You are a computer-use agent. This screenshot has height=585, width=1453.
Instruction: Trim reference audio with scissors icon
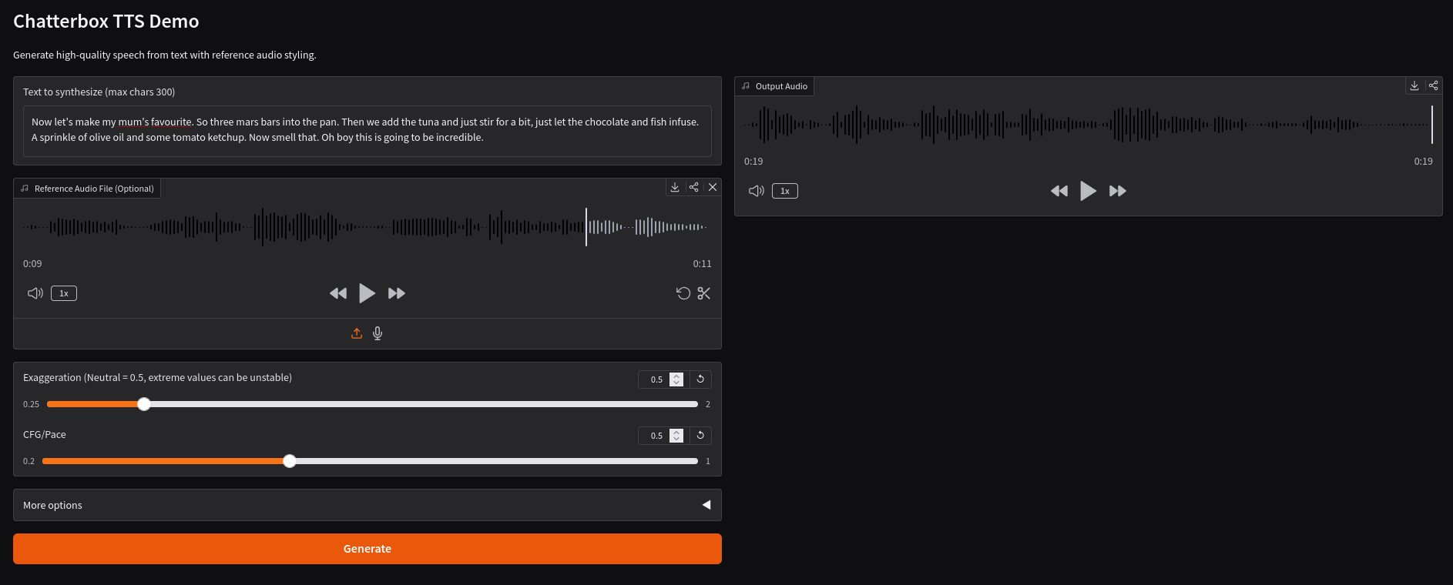(x=704, y=293)
